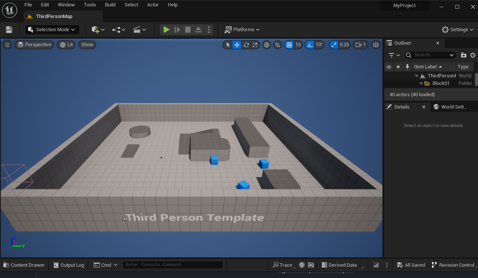Click the select objects arrow tool

[x=228, y=45]
